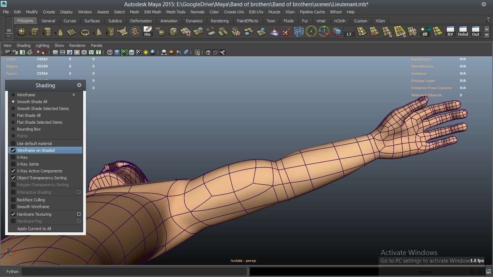The image size is (493, 277).
Task: Open the shelf tab options dropdown arrow
Action: (9, 36)
